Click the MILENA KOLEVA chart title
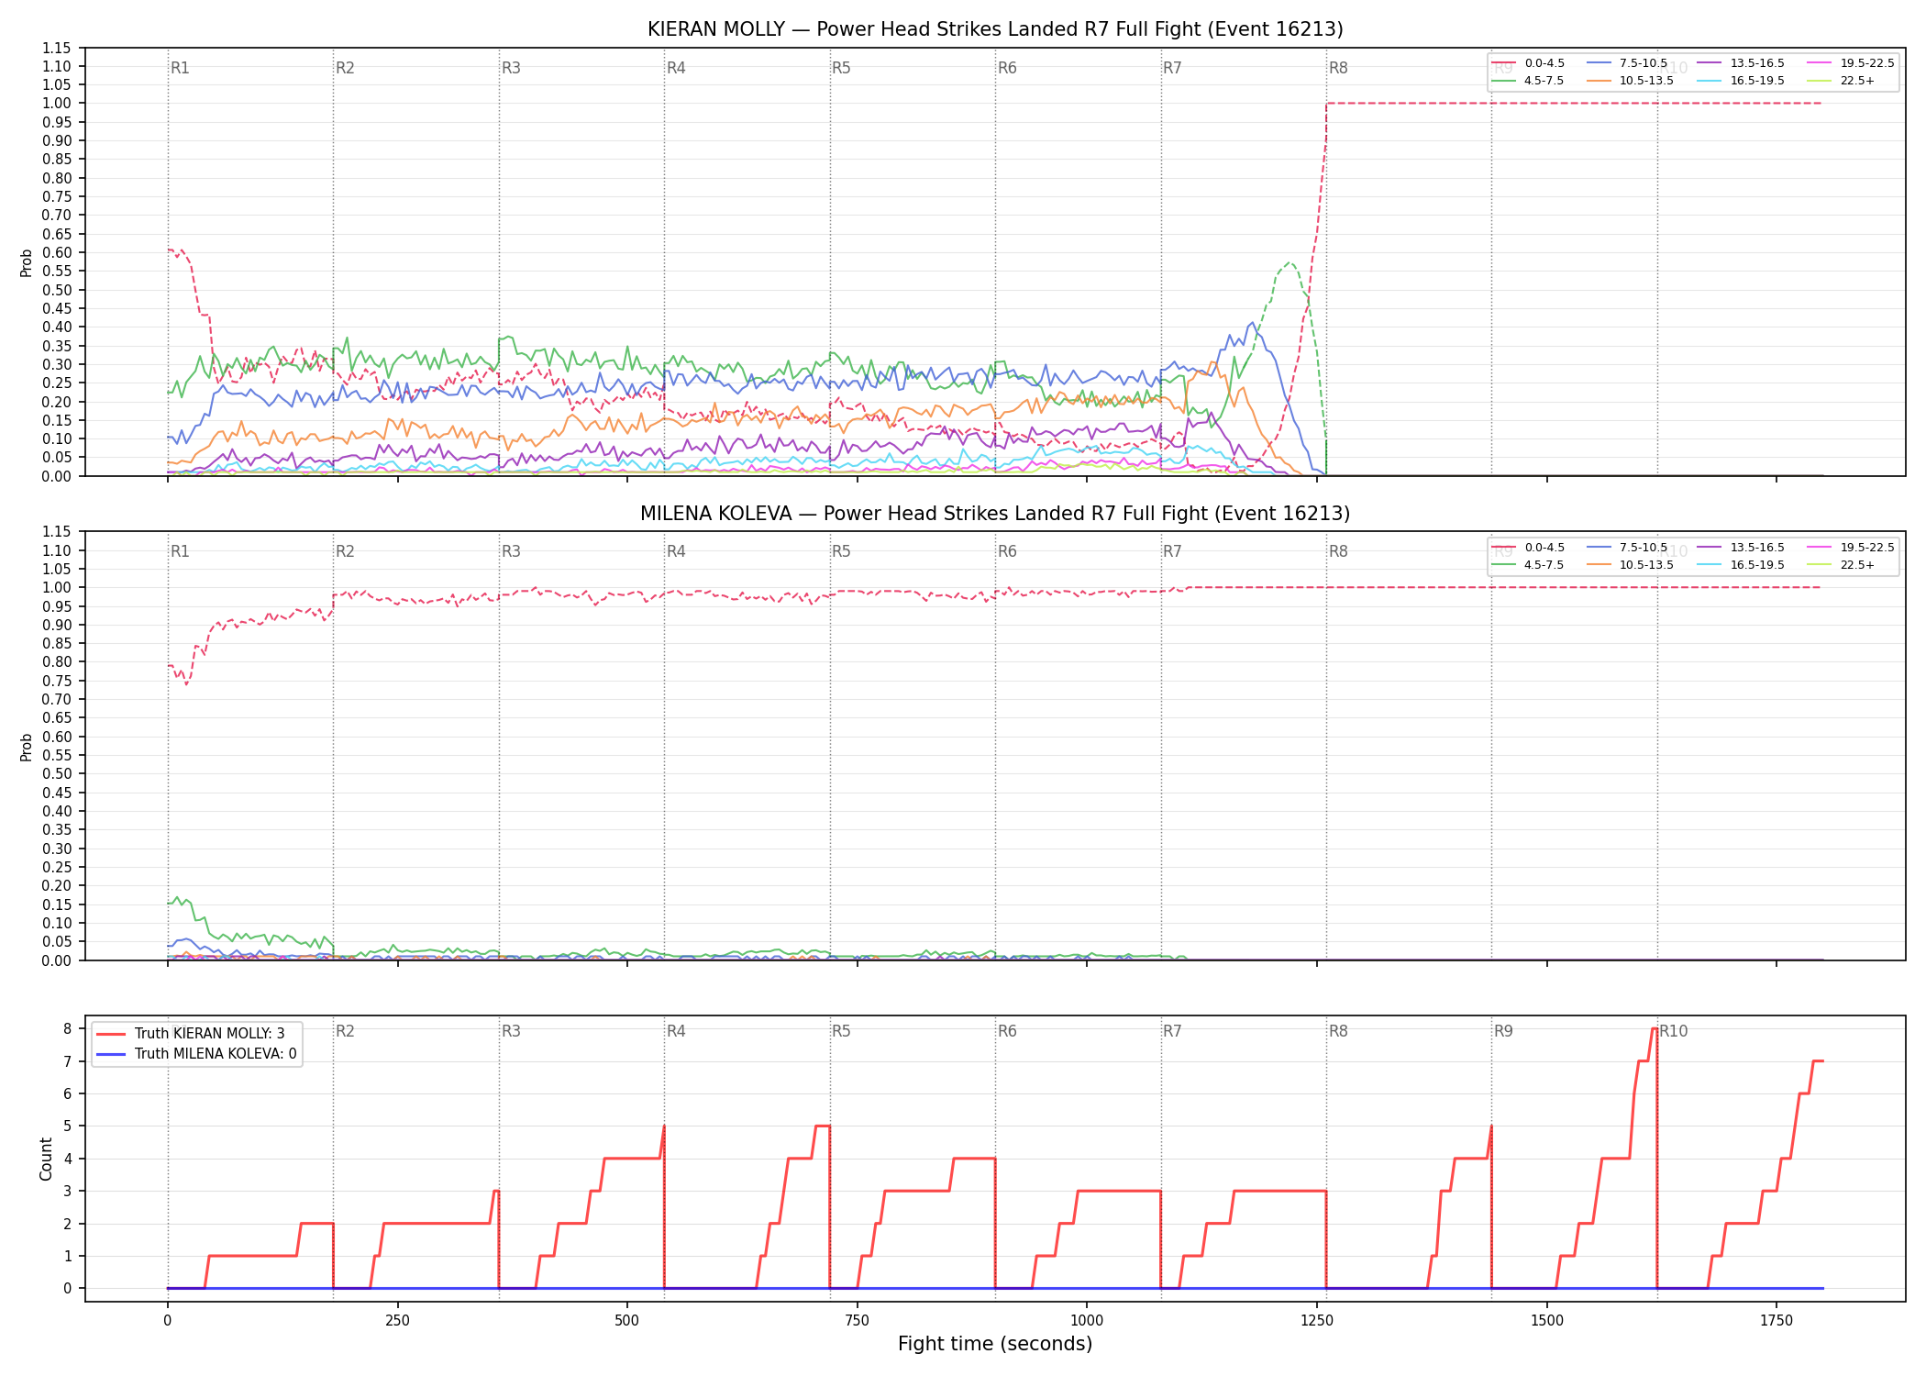Viewport: 1926px width, 1376px height. click(x=995, y=514)
